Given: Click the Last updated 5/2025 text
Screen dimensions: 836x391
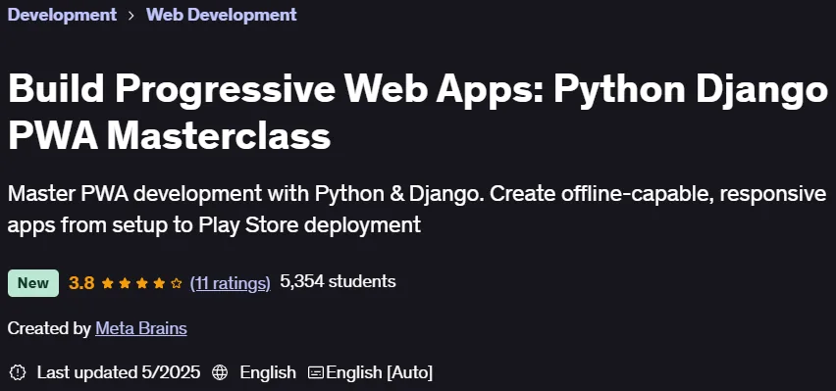Looking at the screenshot, I should tap(119, 372).
